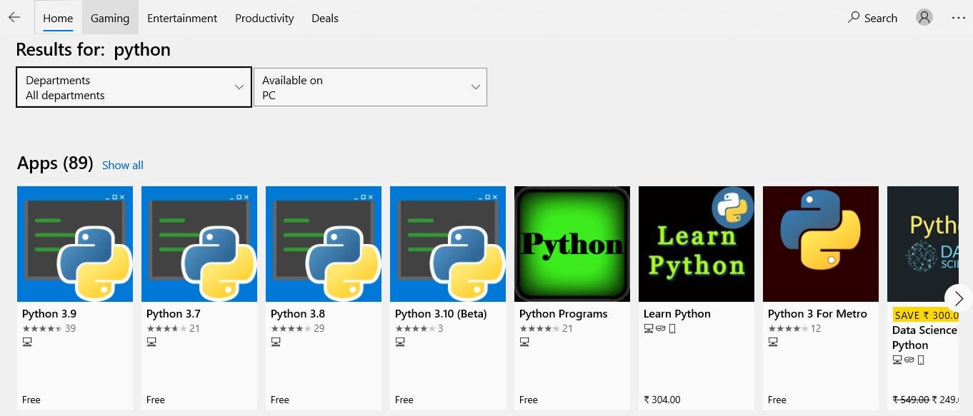
Task: Open the Python 3 For Metro tile
Action: (820, 243)
